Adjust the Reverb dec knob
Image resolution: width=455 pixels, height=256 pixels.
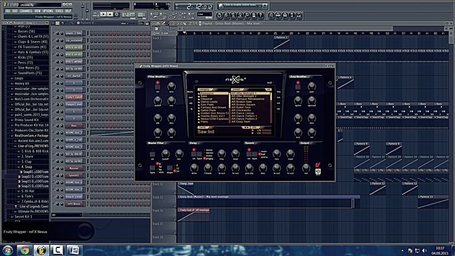tap(263, 168)
